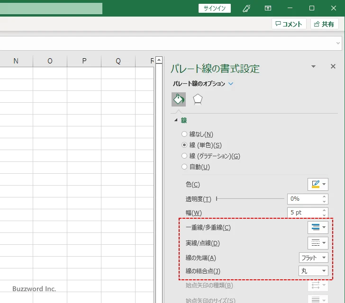Select column N header
Image resolution: width=345 pixels, height=303 pixels.
pos(16,61)
